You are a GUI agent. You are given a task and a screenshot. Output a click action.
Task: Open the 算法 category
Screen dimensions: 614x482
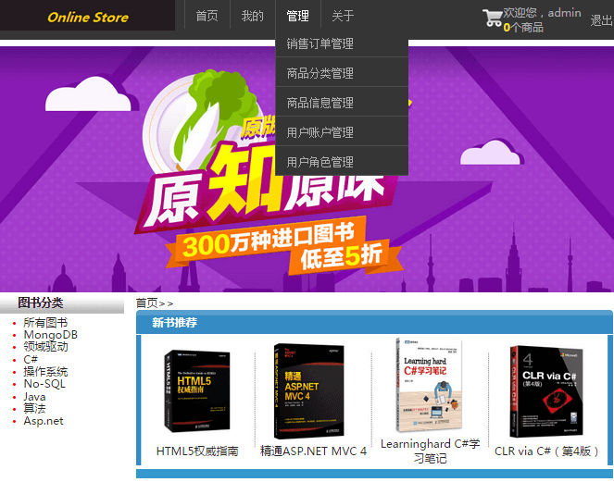click(x=34, y=408)
